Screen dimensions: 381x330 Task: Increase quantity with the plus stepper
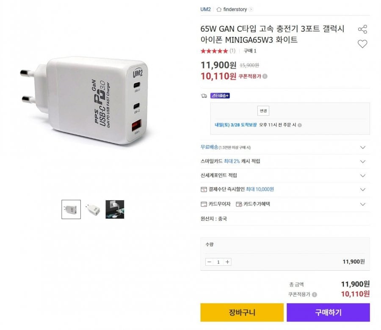click(x=227, y=262)
